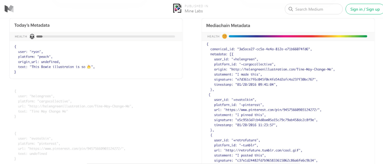Click the Medium logo icon
383x164 pixels.
click(x=9, y=9)
